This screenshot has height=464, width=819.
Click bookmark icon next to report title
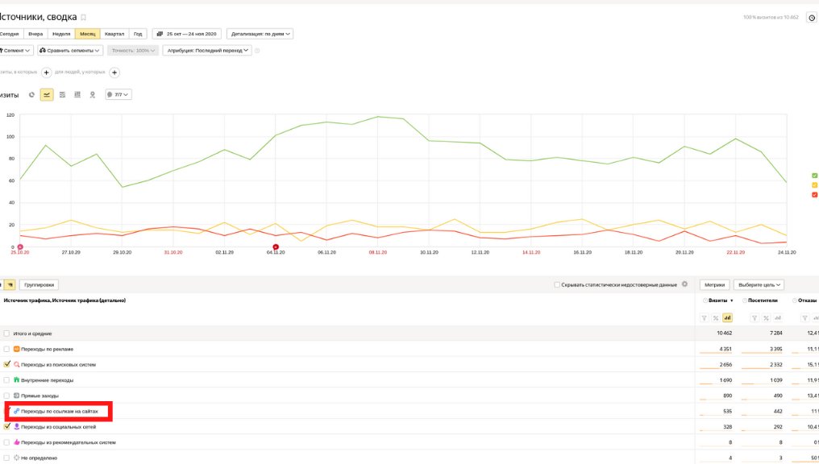(84, 17)
